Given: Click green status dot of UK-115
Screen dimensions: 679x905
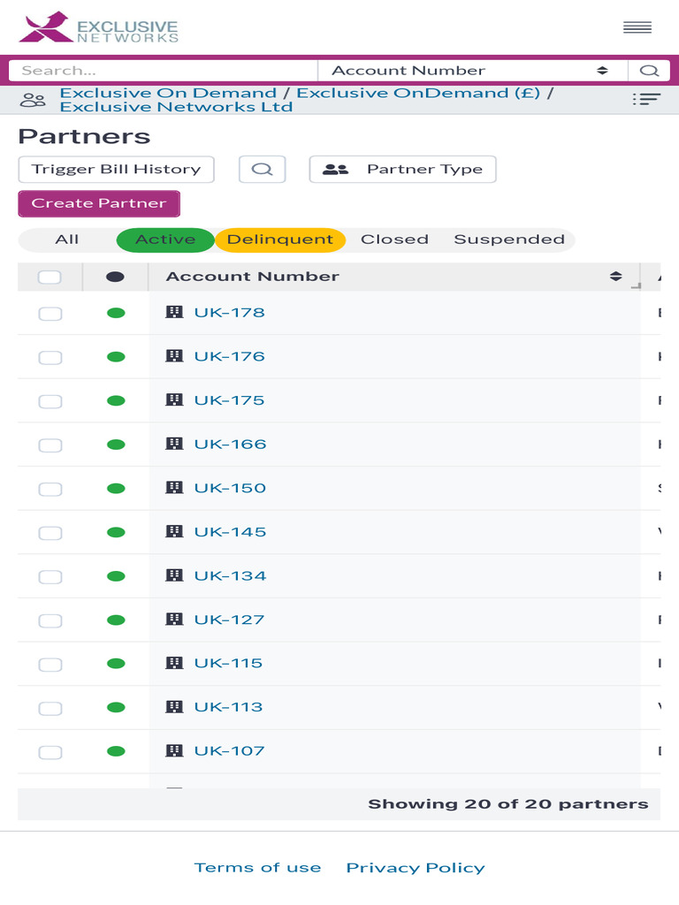Looking at the screenshot, I should [x=116, y=663].
